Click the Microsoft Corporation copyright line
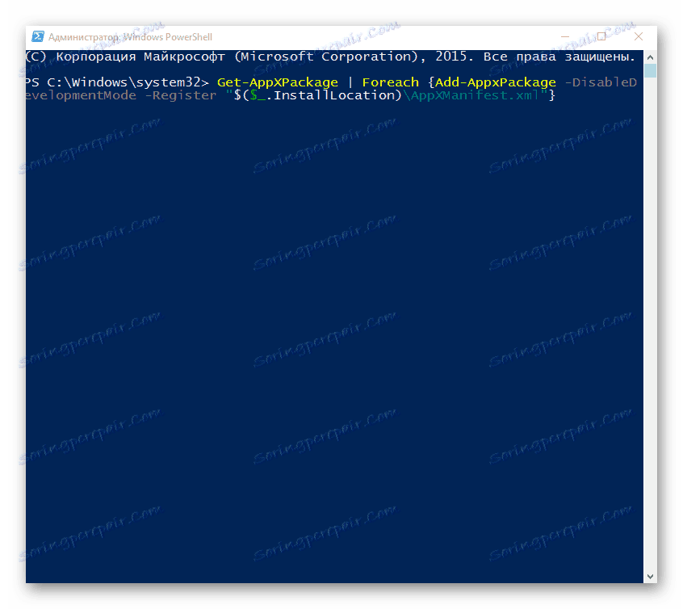This screenshot has height=609, width=683. click(x=330, y=57)
